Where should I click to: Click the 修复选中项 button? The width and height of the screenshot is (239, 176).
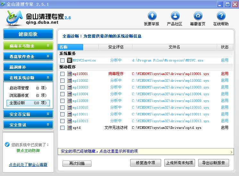pyautogui.click(x=146, y=163)
